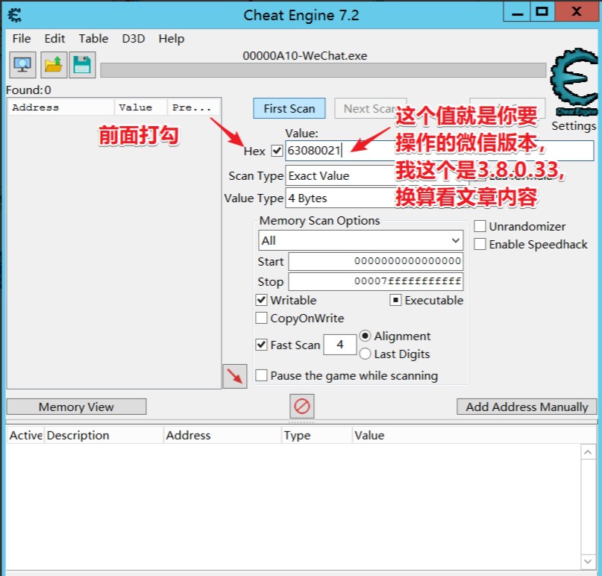Viewport: 602px width, 576px height.
Task: Open the Table menu
Action: [x=93, y=39]
